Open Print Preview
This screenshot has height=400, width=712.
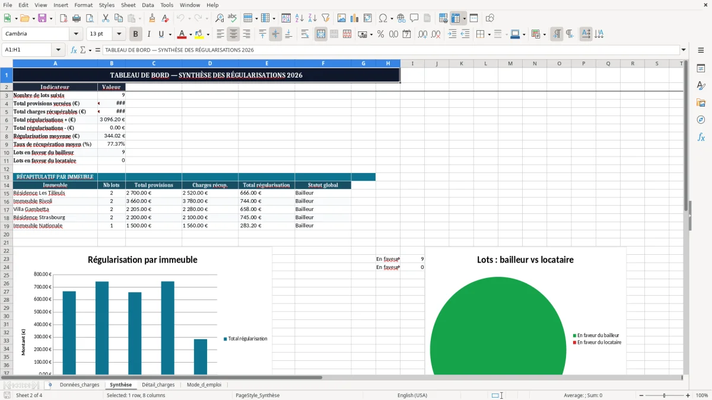89,18
